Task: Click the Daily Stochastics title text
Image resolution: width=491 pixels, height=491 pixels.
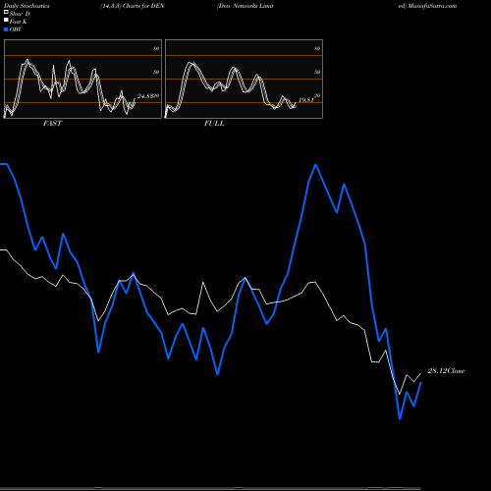Action: (x=27, y=6)
